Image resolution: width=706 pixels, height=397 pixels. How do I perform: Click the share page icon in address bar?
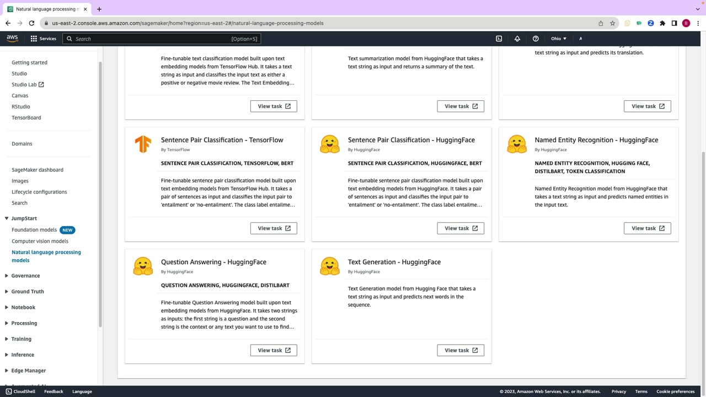tap(601, 23)
